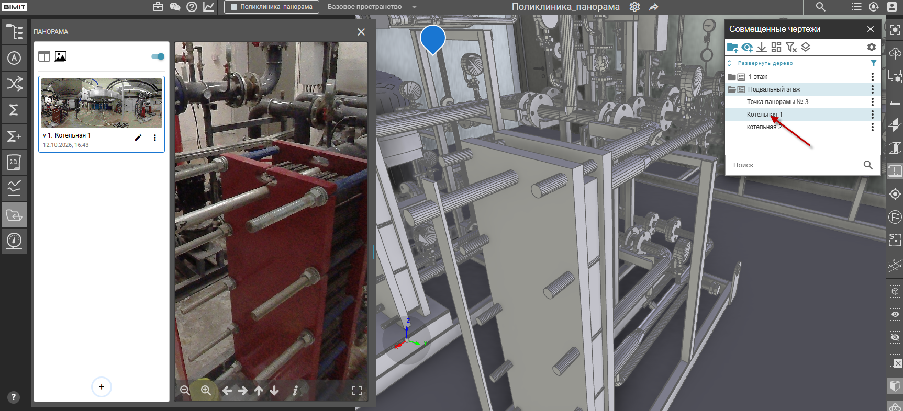Collapse the Подвальный этаж folder
903x411 pixels.
point(732,89)
